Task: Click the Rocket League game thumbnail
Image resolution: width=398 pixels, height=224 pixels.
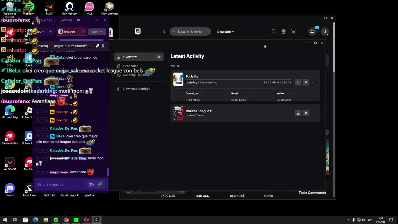Action: click(178, 113)
